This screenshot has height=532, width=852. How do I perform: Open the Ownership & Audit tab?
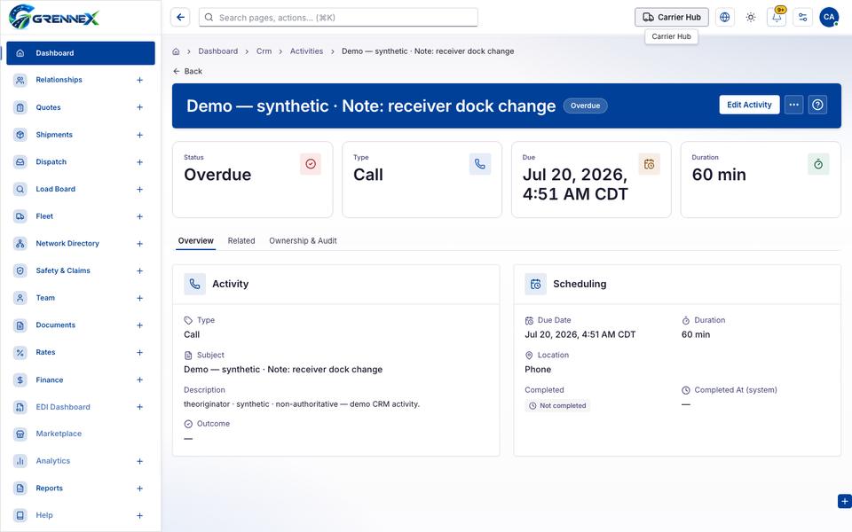click(303, 241)
